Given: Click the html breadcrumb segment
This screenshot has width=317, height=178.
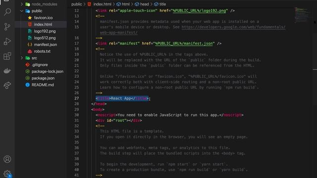Looking at the screenshot, I should click(x=125, y=4).
